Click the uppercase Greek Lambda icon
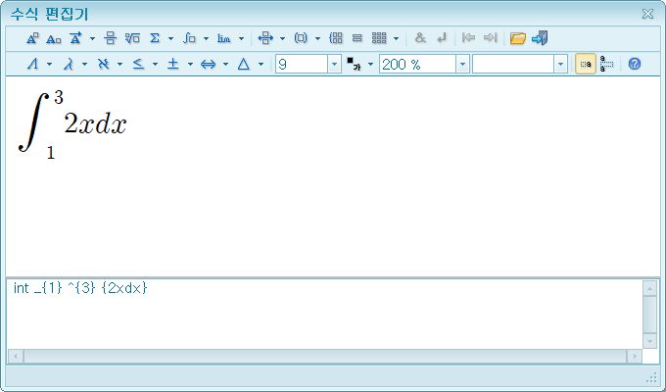The height and width of the screenshot is (392, 666). (32, 65)
